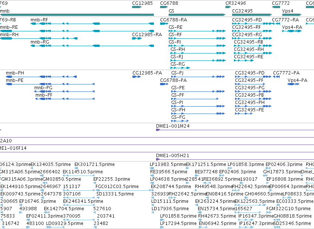Open protein mnb-PF label
314x229 pixels.
tap(44, 95)
